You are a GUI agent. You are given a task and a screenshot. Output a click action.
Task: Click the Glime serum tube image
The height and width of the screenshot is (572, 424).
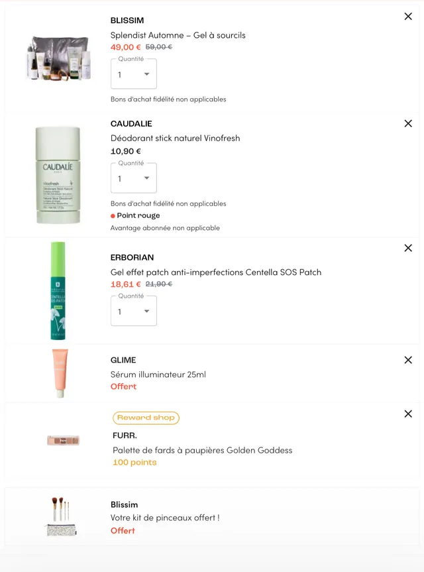(60, 373)
